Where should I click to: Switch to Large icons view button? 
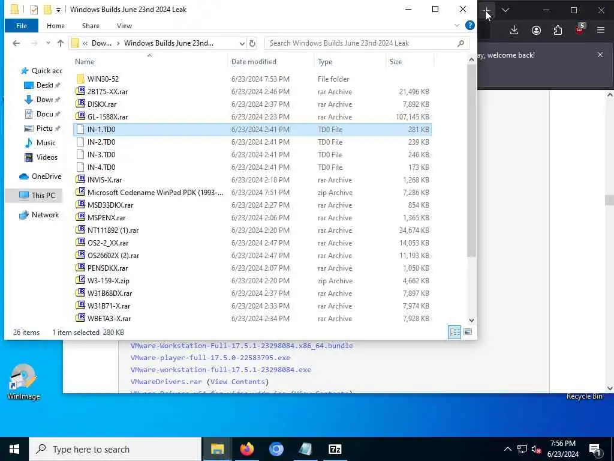pyautogui.click(x=468, y=333)
